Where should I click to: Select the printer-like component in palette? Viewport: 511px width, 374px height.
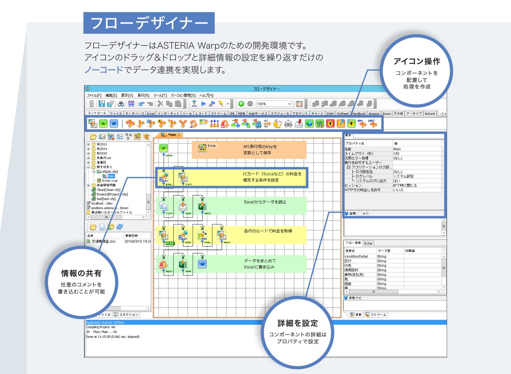[288, 123]
